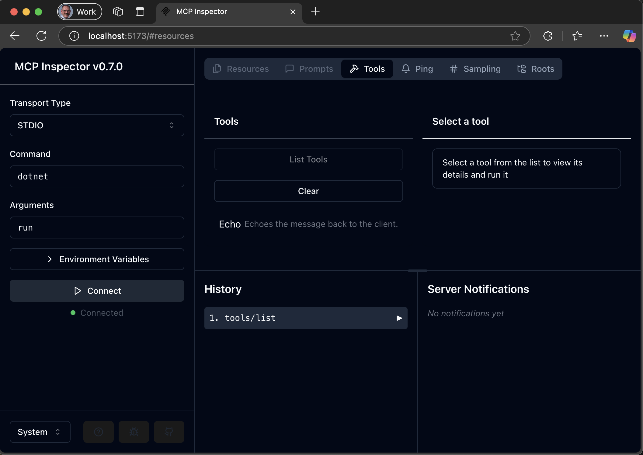Open the help documentation icon button

[99, 432]
